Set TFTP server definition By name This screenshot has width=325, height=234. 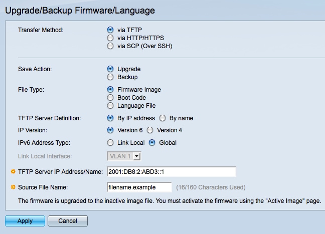[162, 118]
